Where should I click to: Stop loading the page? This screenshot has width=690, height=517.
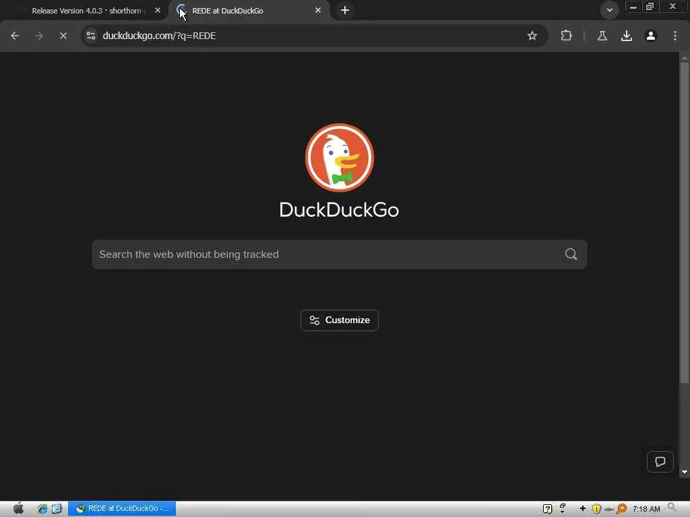point(63,36)
